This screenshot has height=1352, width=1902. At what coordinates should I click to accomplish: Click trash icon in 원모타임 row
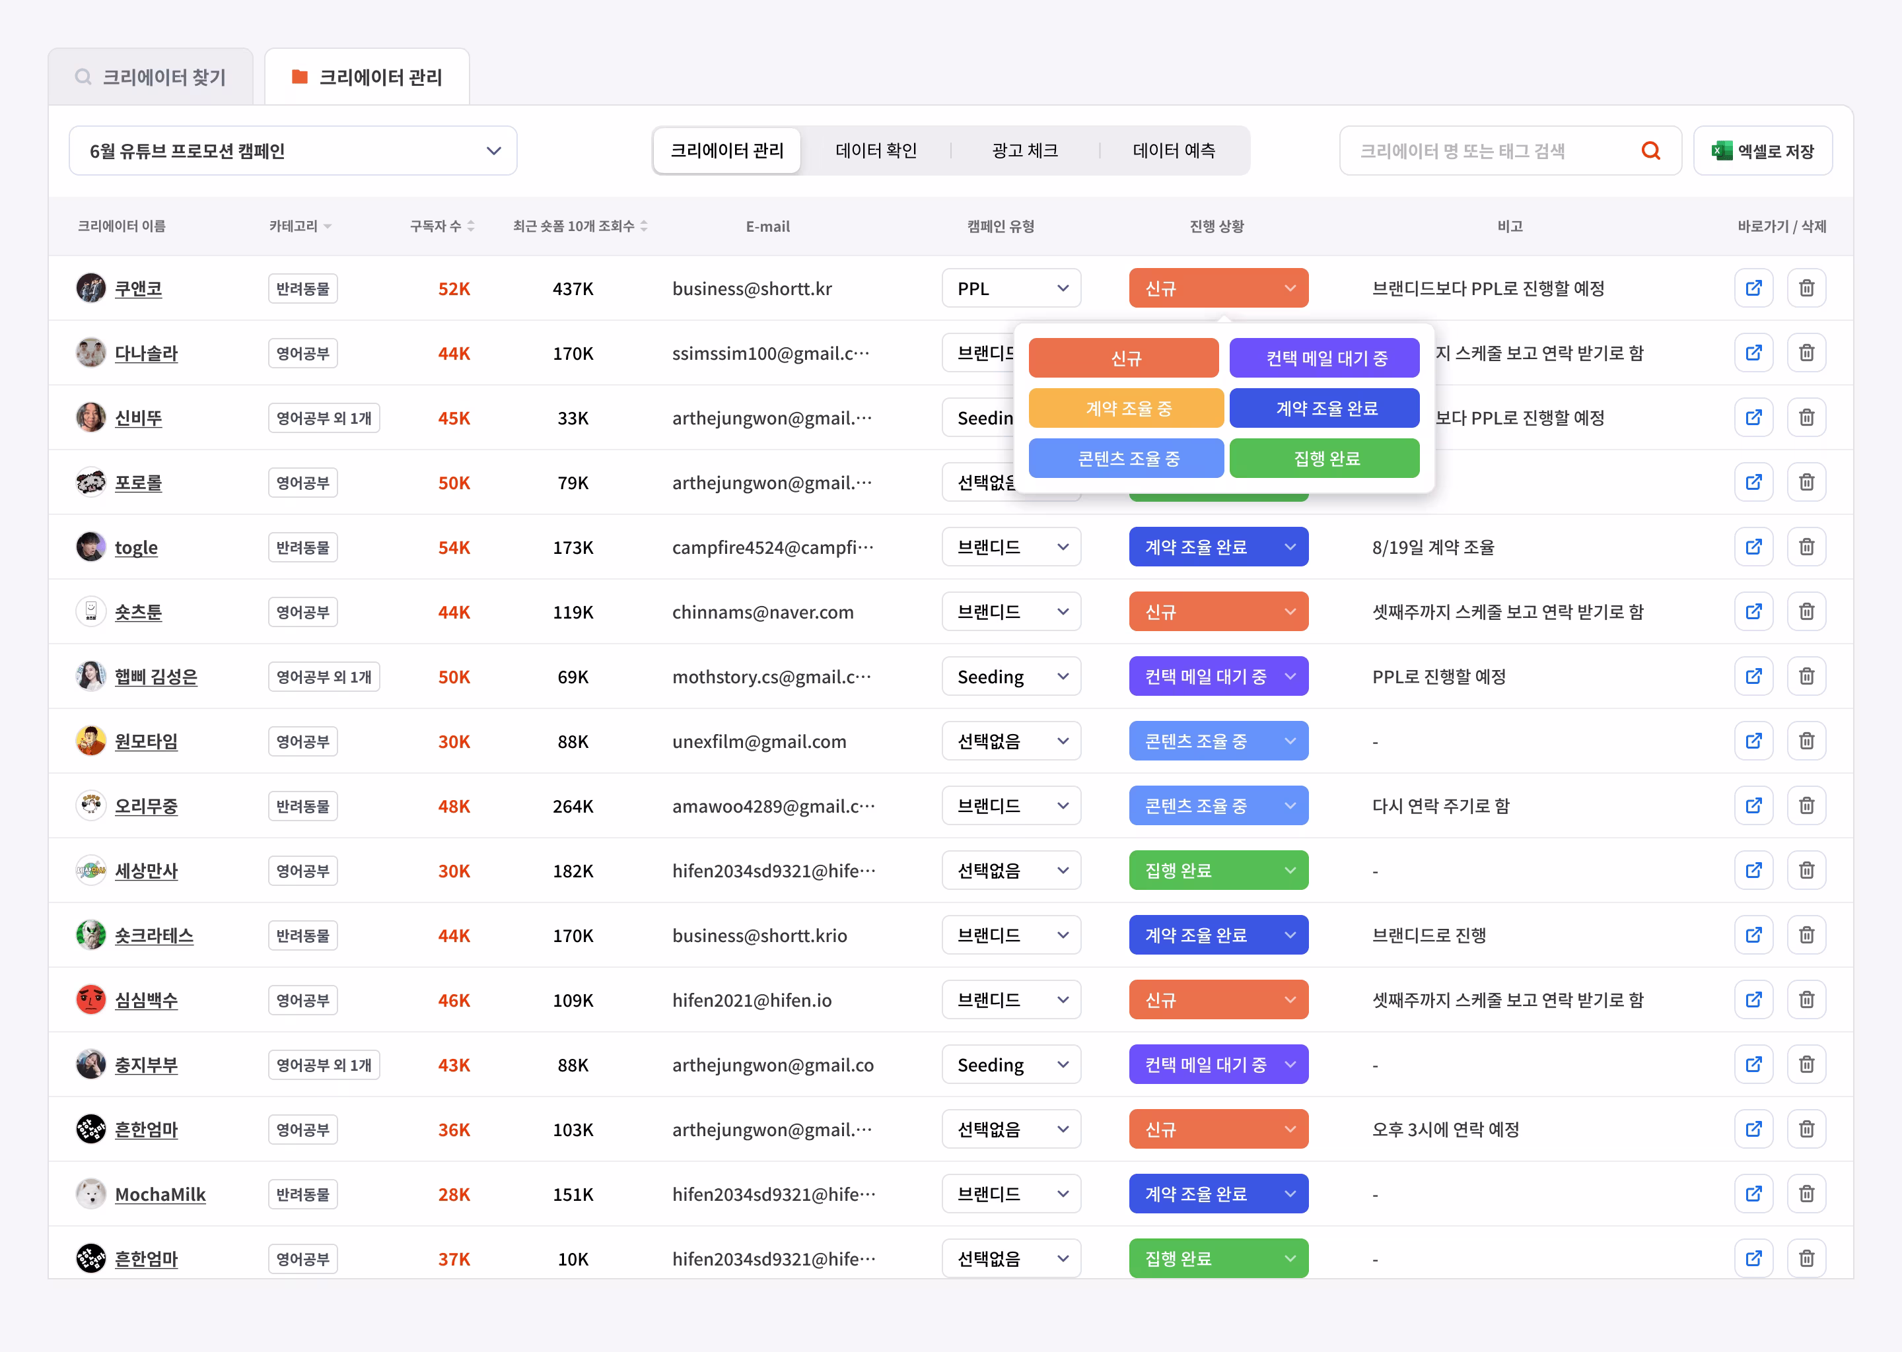[x=1806, y=741]
